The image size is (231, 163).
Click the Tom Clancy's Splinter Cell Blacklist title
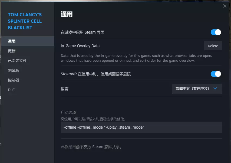click(25, 21)
